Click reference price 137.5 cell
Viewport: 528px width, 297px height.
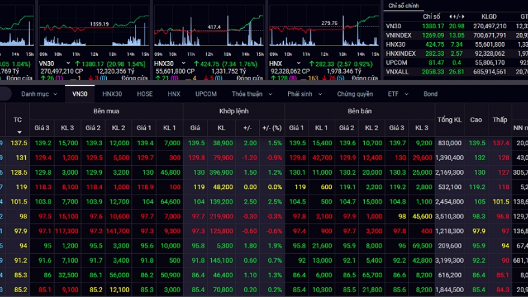tap(18, 143)
